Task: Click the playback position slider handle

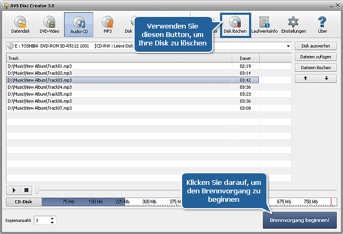Action: click(37, 191)
